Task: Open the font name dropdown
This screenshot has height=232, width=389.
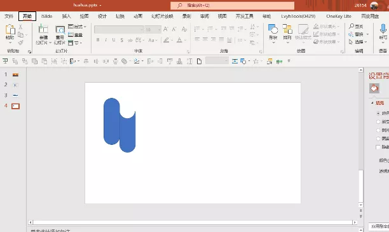Action: pyautogui.click(x=142, y=29)
